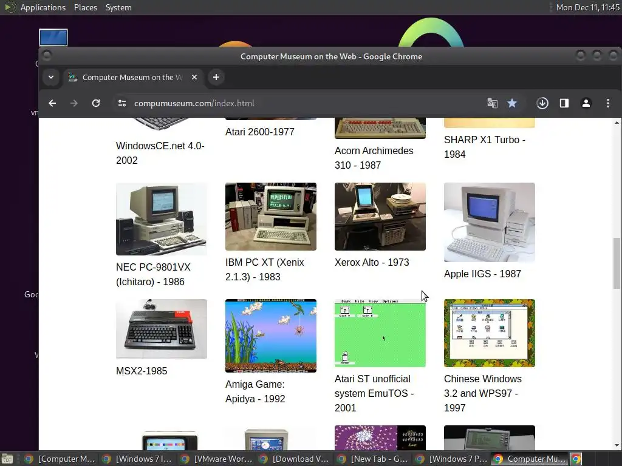Viewport: 622px width, 466px height.
Task: Switch to [VMware Wor... taskbar window
Action: tap(216, 459)
